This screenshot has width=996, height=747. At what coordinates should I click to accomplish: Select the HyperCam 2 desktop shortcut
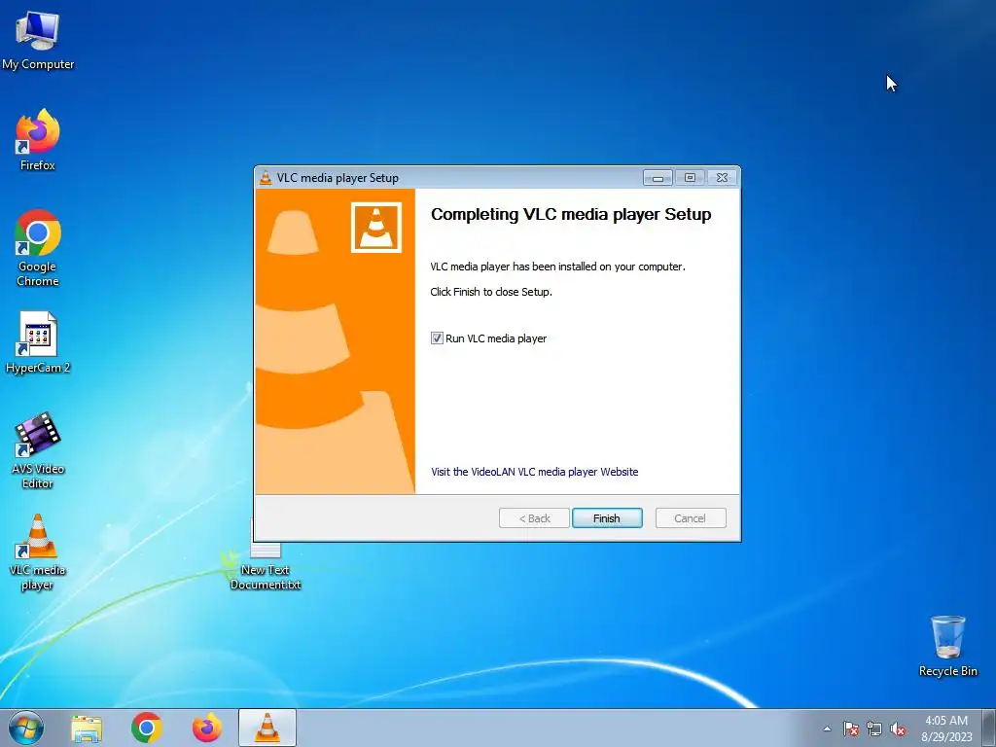(38, 343)
